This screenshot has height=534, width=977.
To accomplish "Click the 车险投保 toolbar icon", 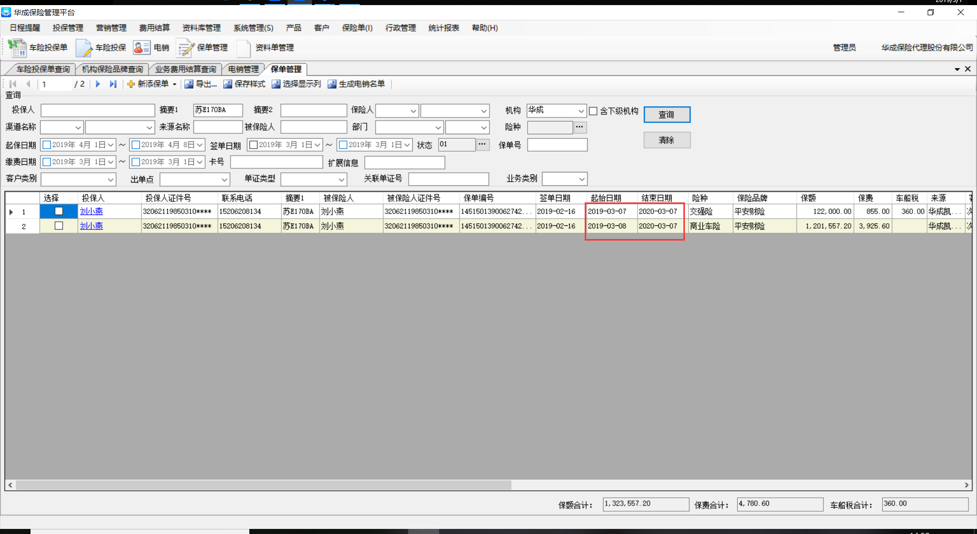I will click(83, 48).
